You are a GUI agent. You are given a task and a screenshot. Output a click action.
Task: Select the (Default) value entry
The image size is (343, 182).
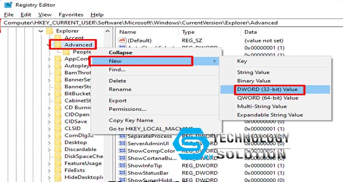(139, 40)
